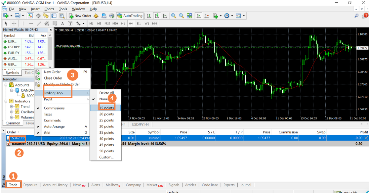Expand the Profiles dropdown arrow
This screenshot has width=369, height=193.
[23, 16]
